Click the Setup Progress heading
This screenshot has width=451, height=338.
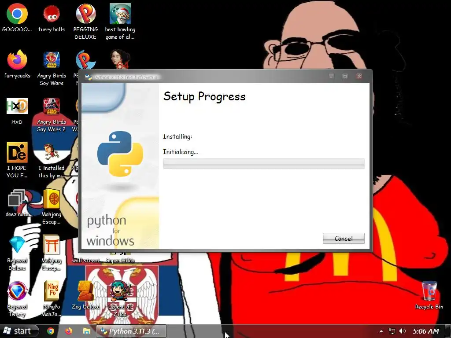coord(204,96)
